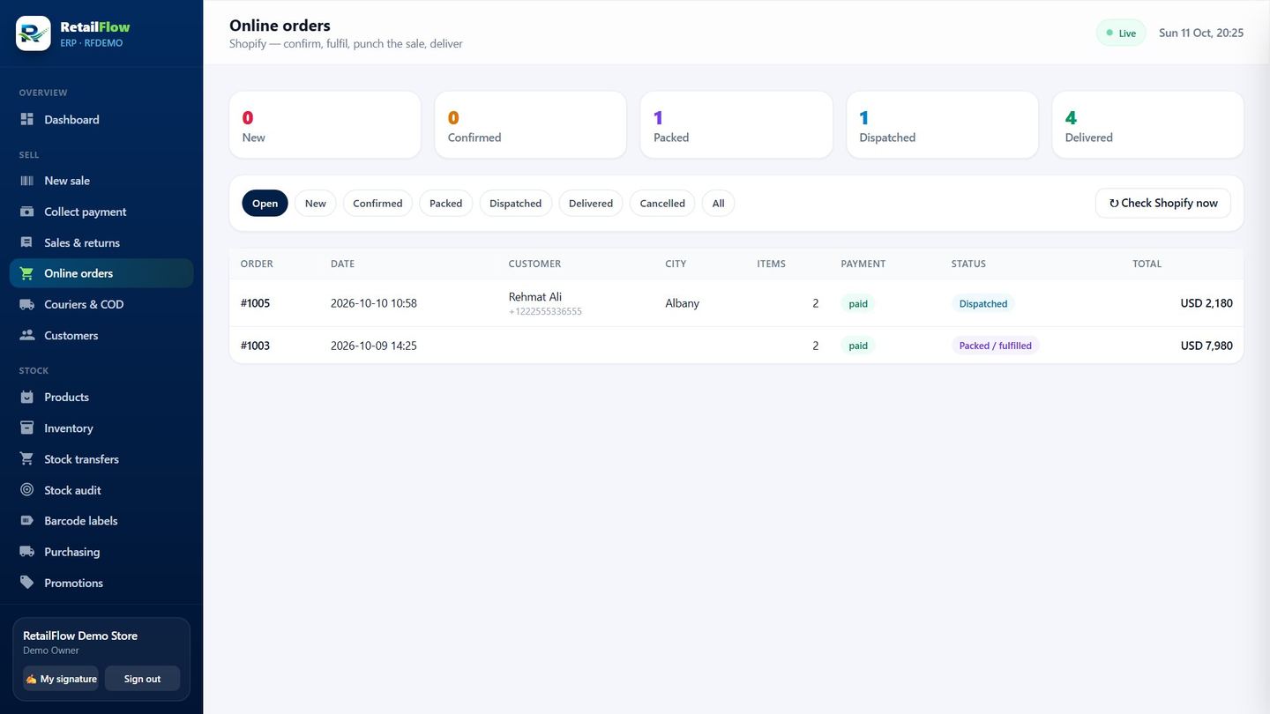This screenshot has height=714, width=1270.
Task: Filter orders by New status
Action: point(315,203)
